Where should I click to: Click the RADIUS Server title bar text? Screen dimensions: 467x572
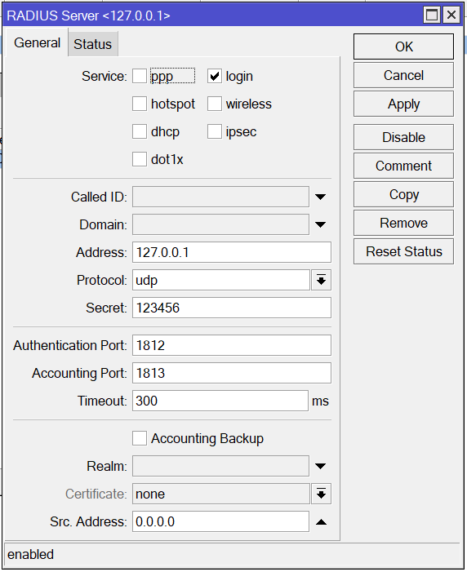[x=88, y=16]
